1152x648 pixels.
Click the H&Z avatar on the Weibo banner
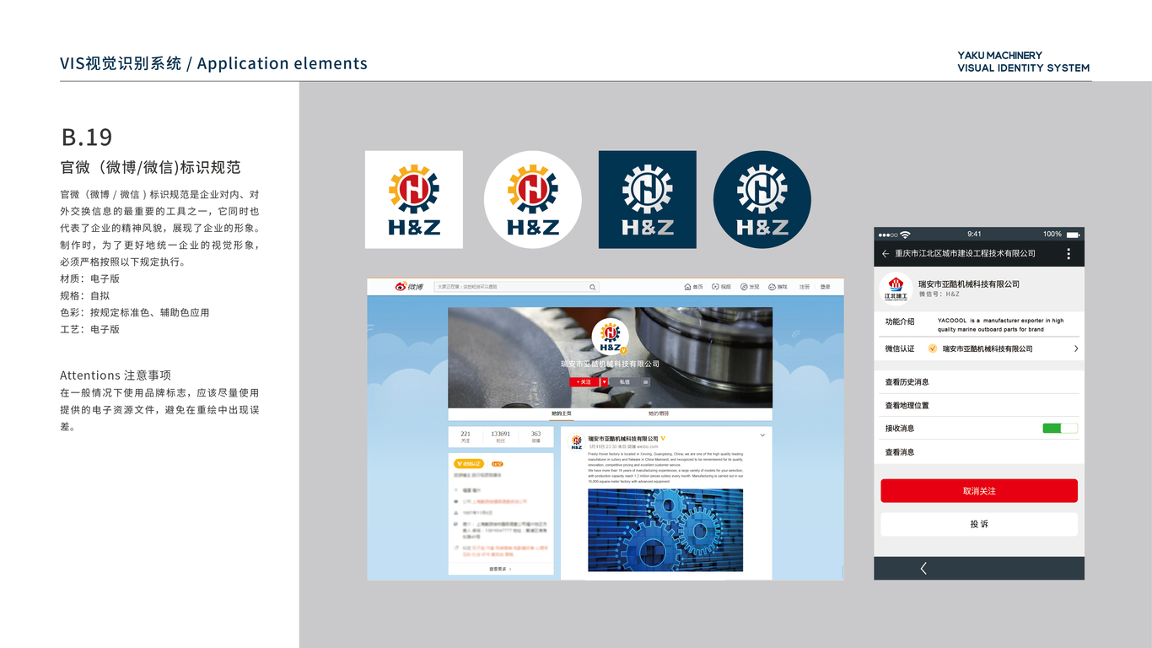click(611, 337)
